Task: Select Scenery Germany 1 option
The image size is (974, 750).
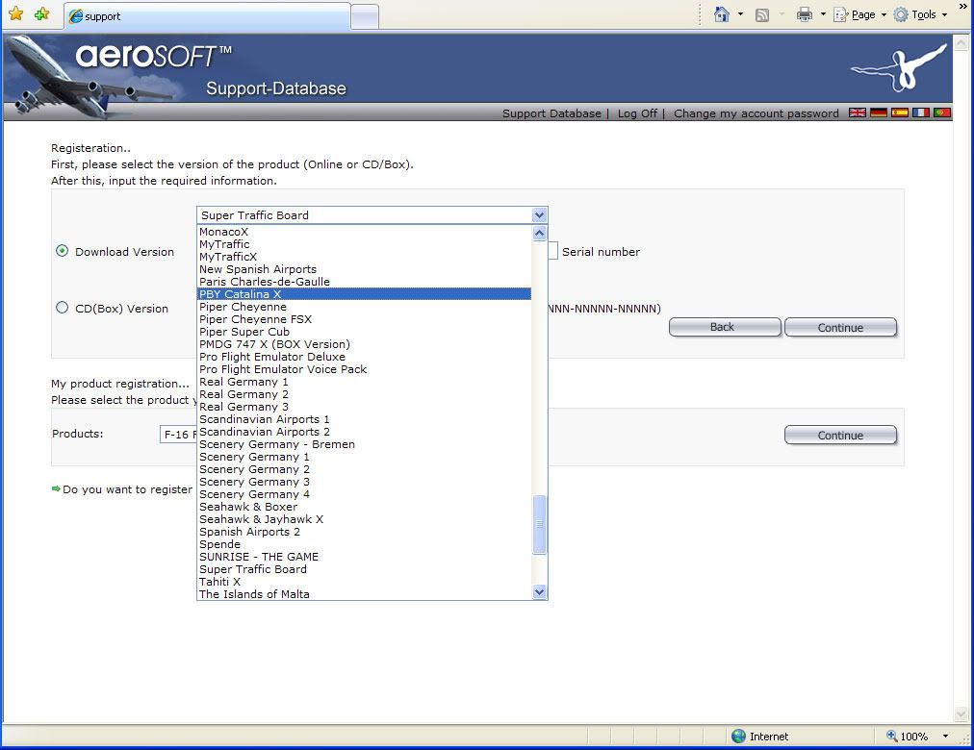Action: (364, 457)
